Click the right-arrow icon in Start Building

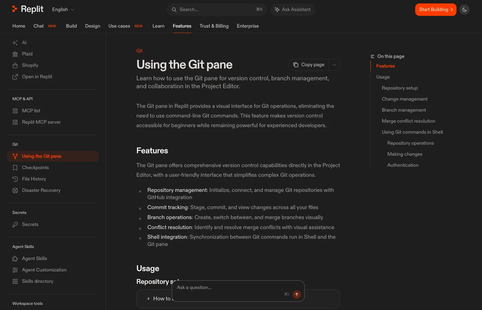pos(452,10)
